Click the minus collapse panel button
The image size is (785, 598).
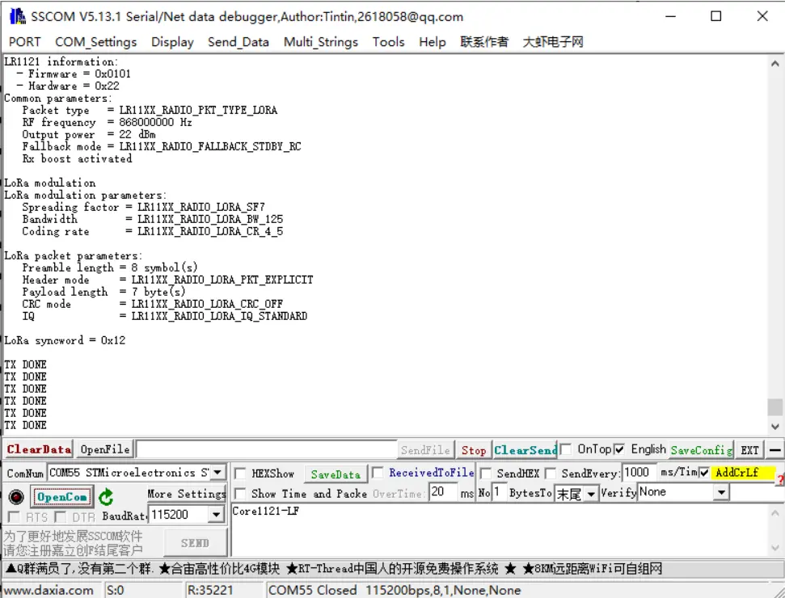point(775,450)
